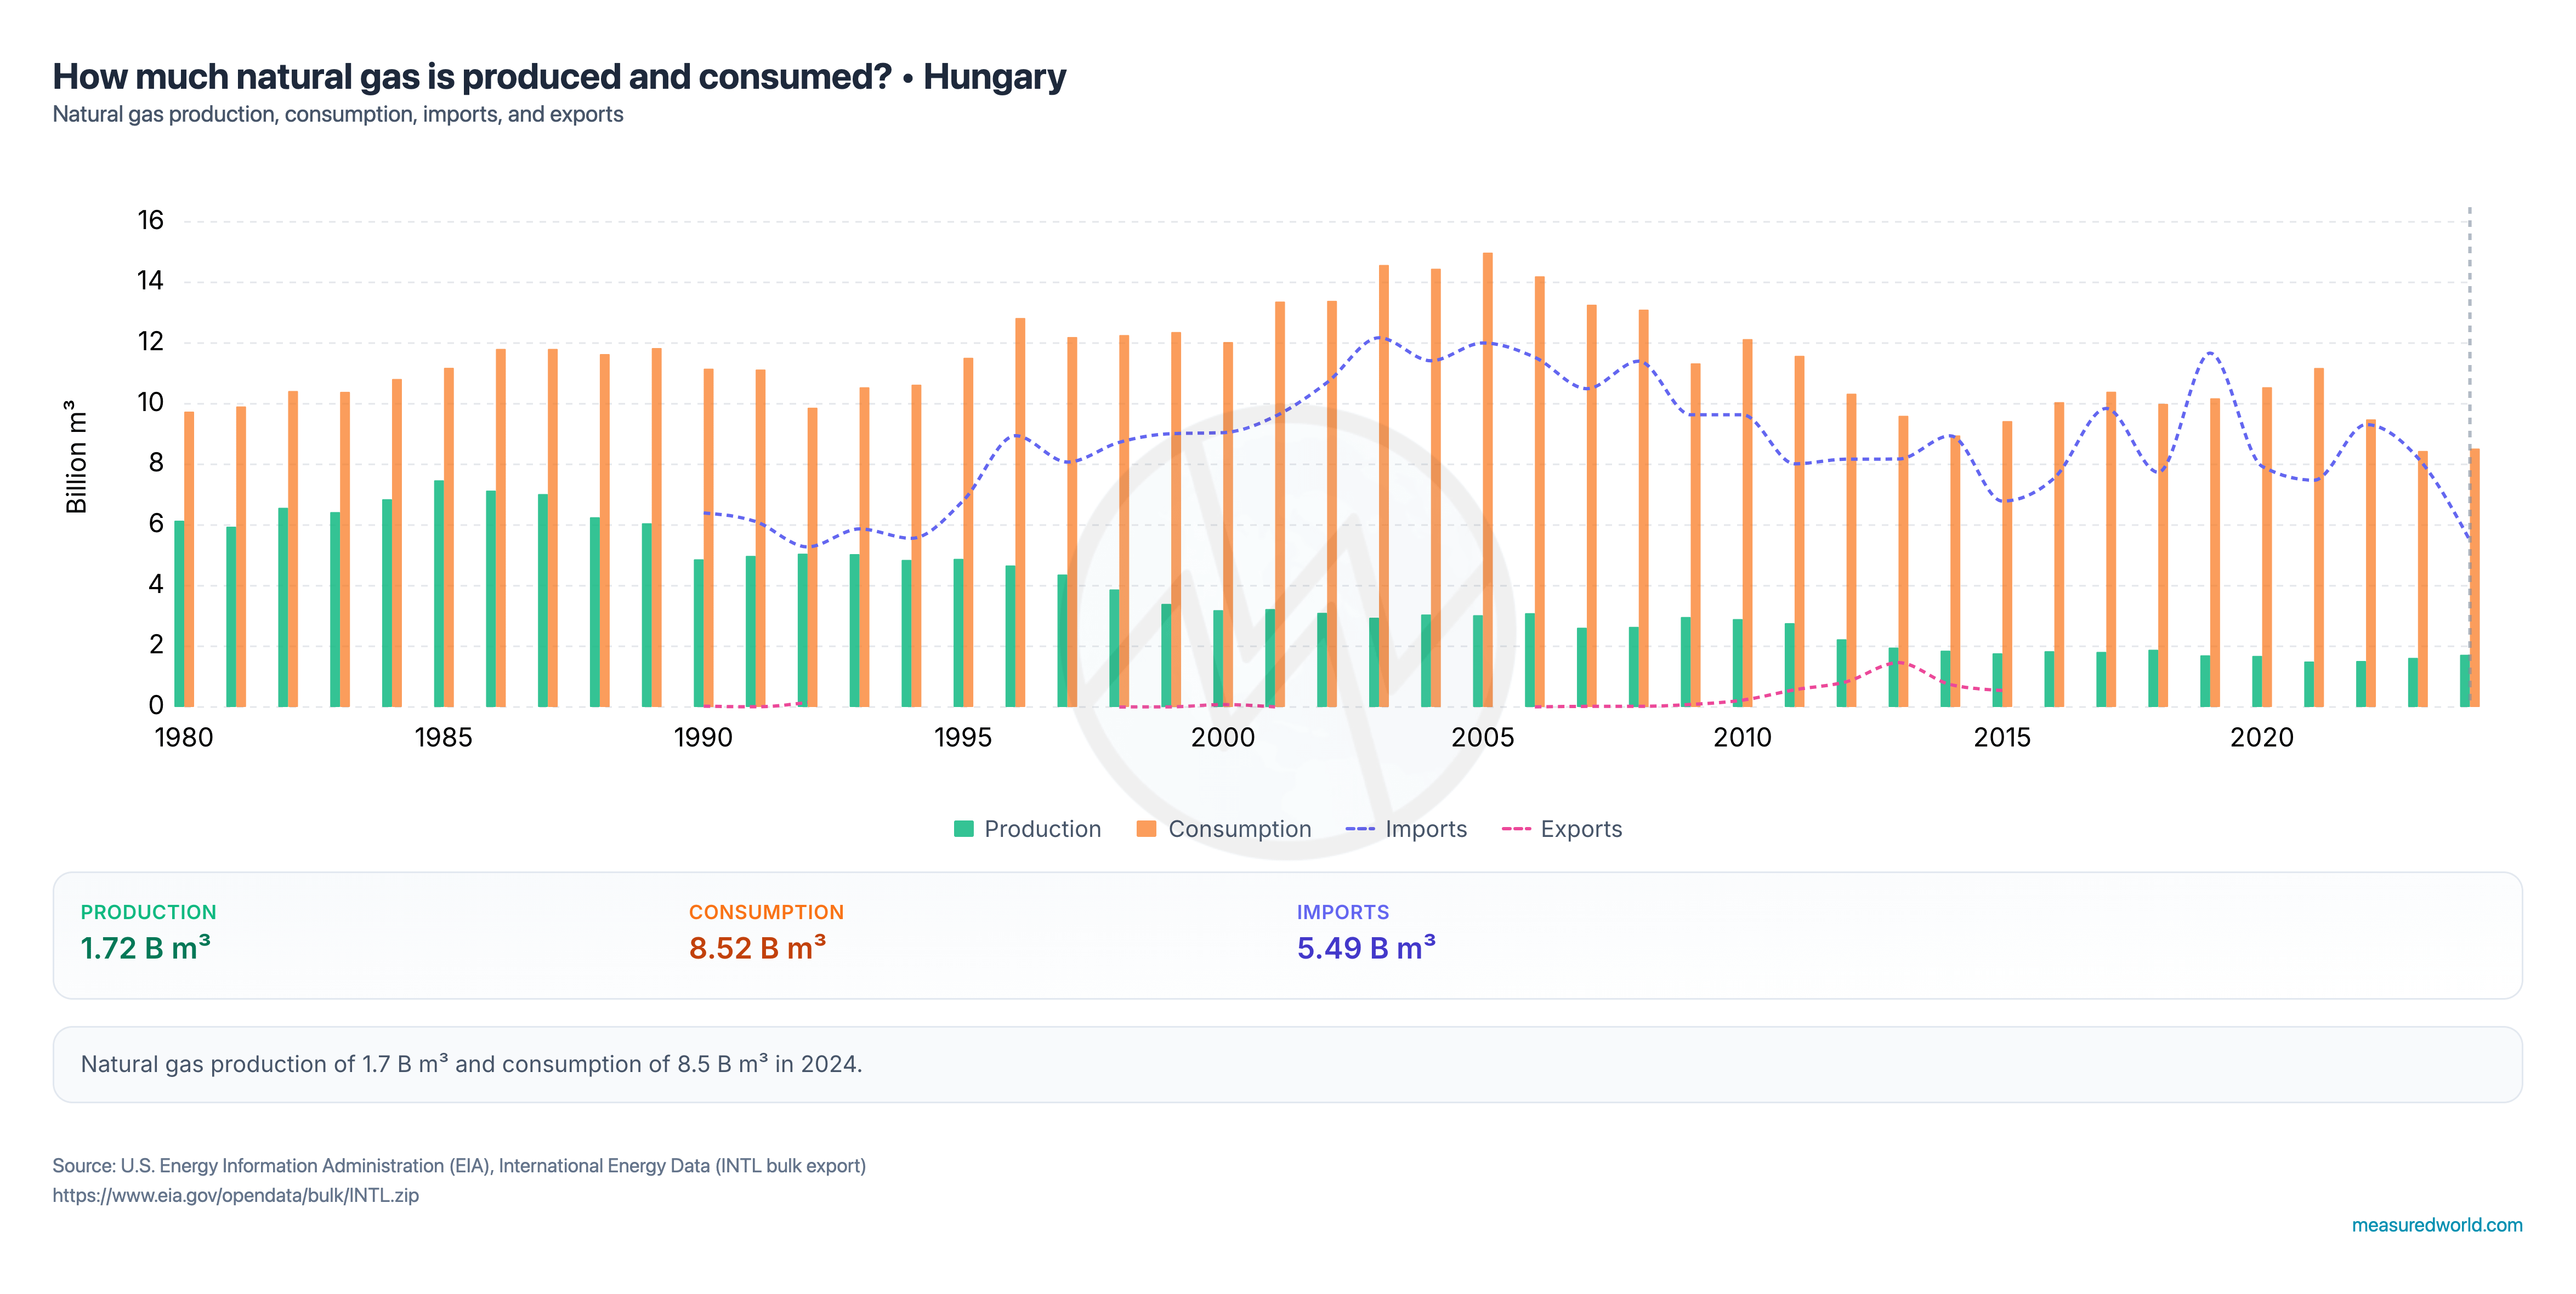Click the orange Consumption legend swatch
The image size is (2576, 1294).
coord(1147,828)
